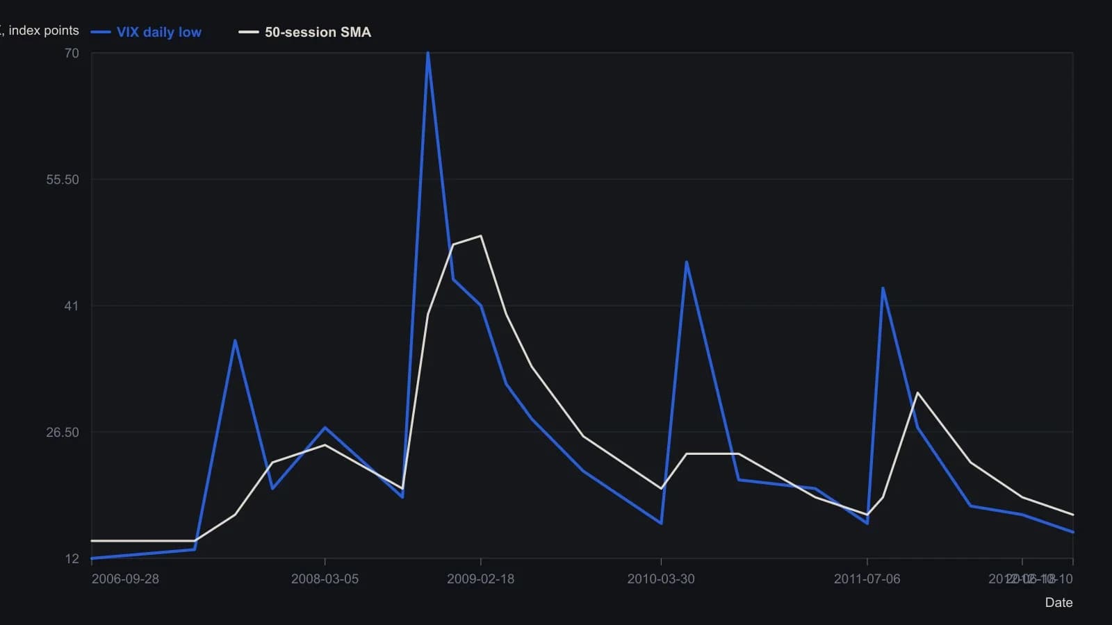The image size is (1112, 625).
Task: Click the white SMA line's highest peak
Action: [480, 236]
